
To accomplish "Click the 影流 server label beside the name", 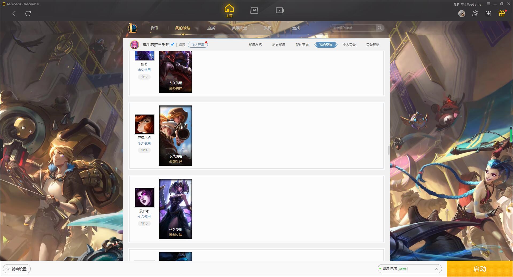I will [x=182, y=45].
